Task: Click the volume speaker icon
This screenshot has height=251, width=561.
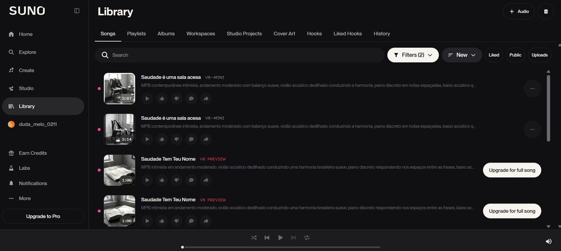Action: [x=549, y=241]
